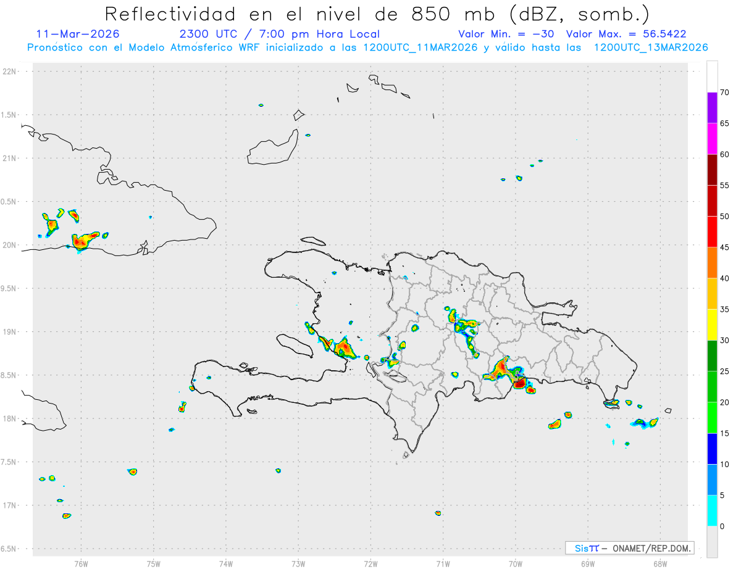The height and width of the screenshot is (572, 741).
Task: Click the '17N' latitude label
Action: pos(10,505)
